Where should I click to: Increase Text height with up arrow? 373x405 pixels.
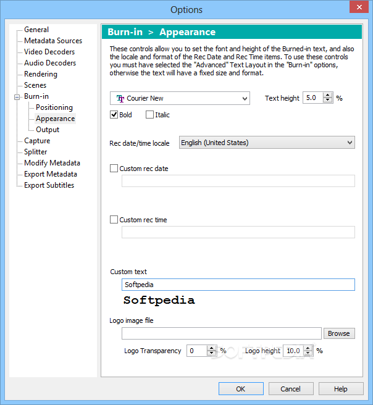328,95
